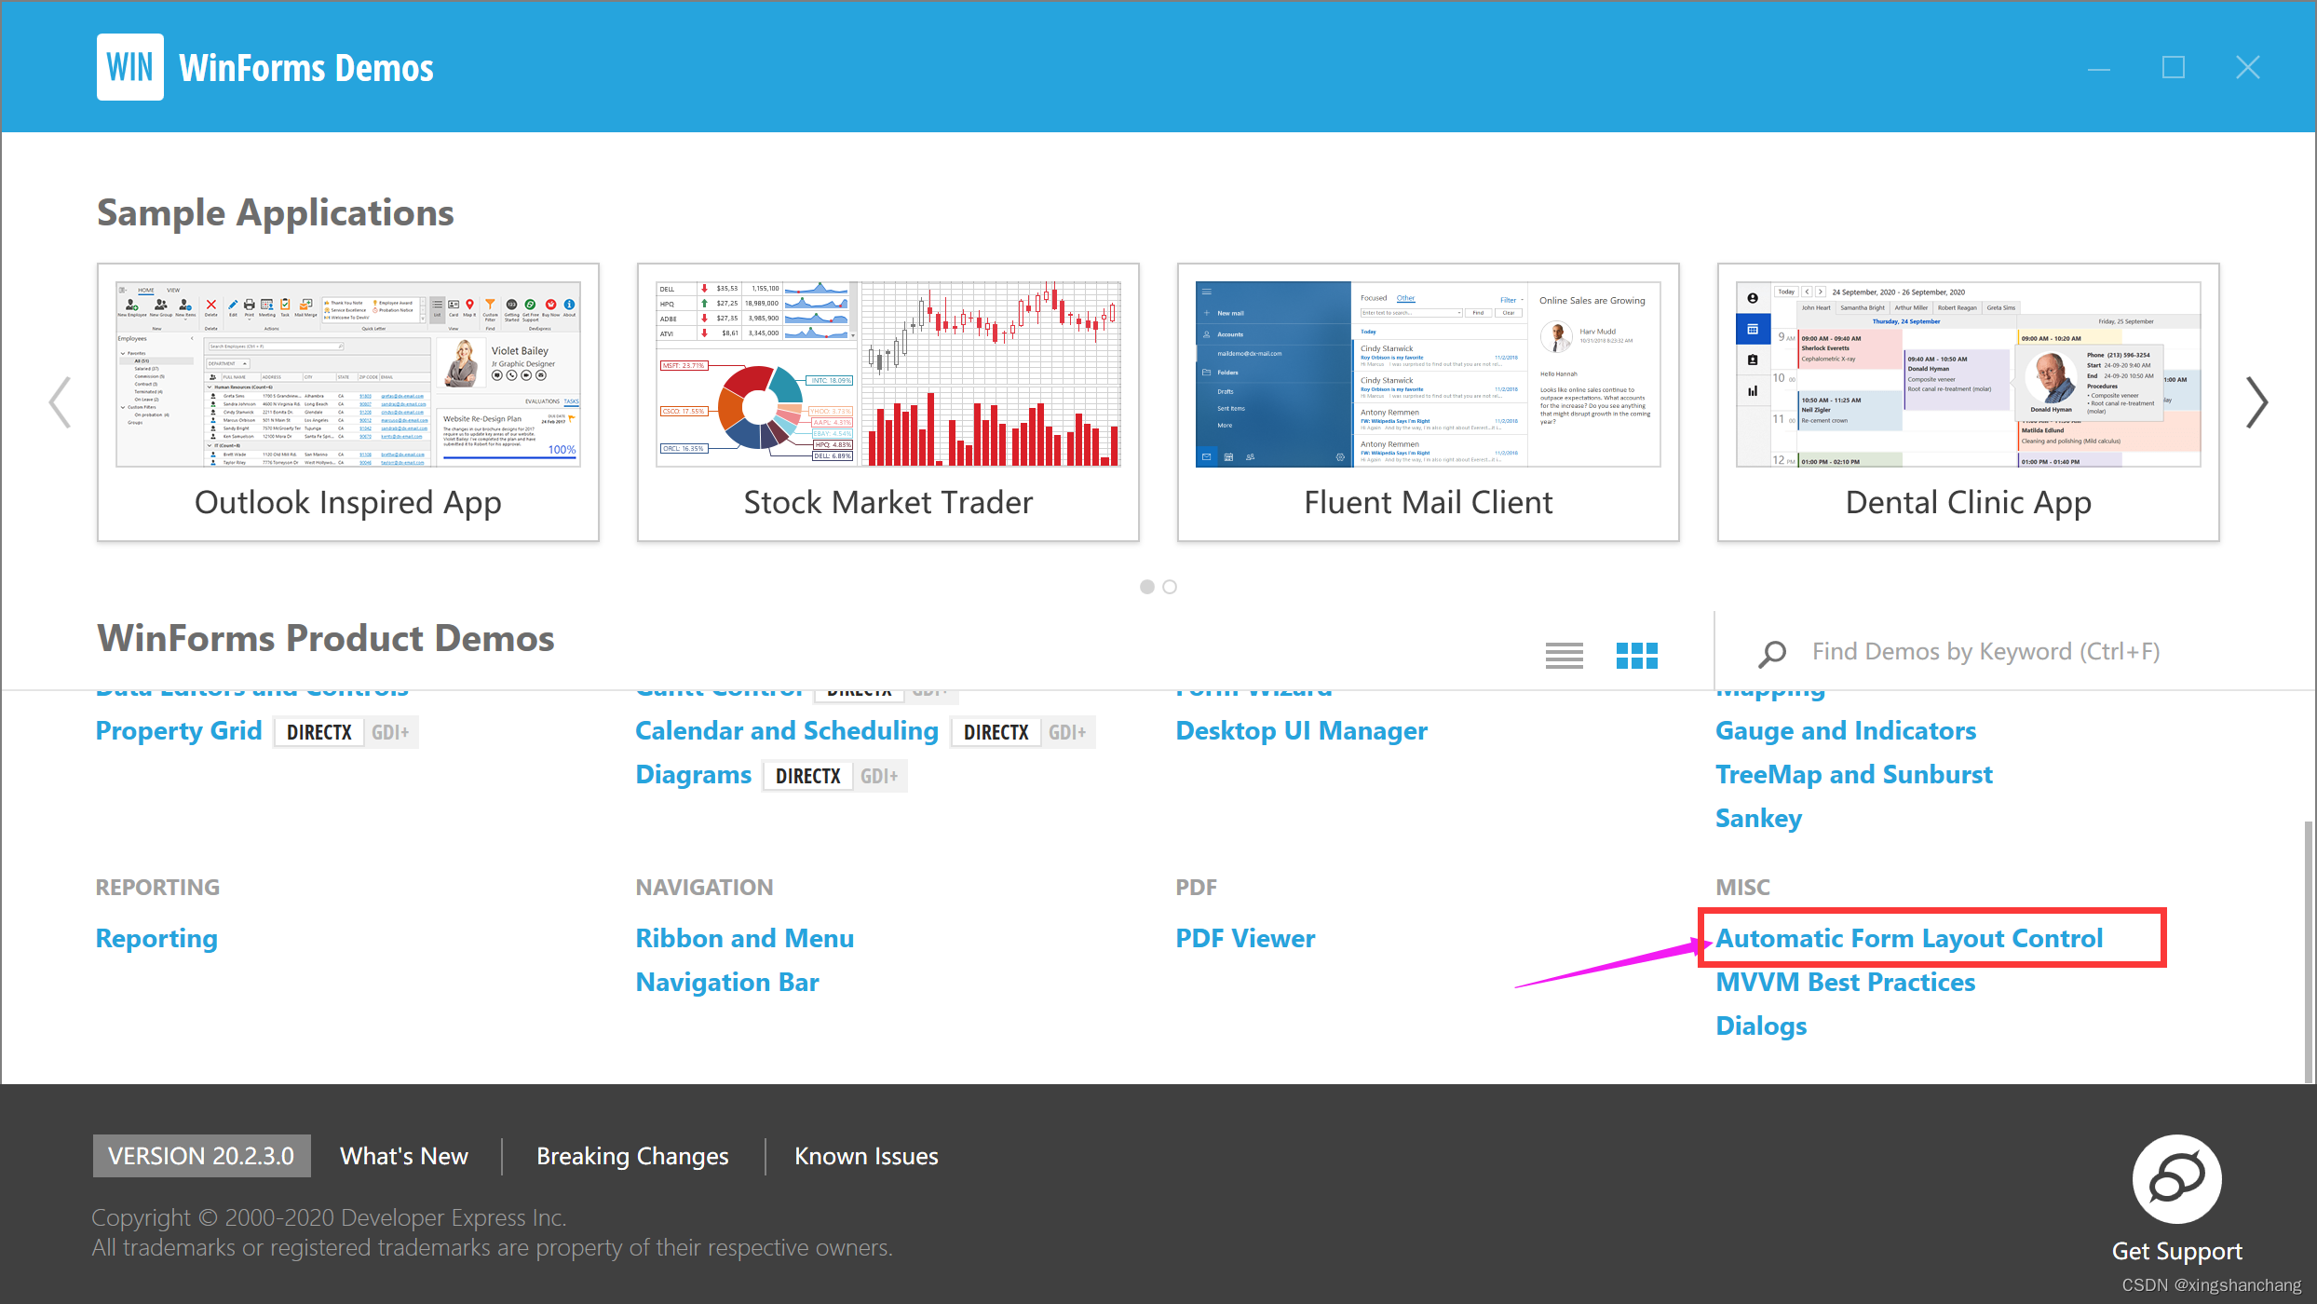
Task: Open Breaking Changes in footer
Action: (x=632, y=1156)
